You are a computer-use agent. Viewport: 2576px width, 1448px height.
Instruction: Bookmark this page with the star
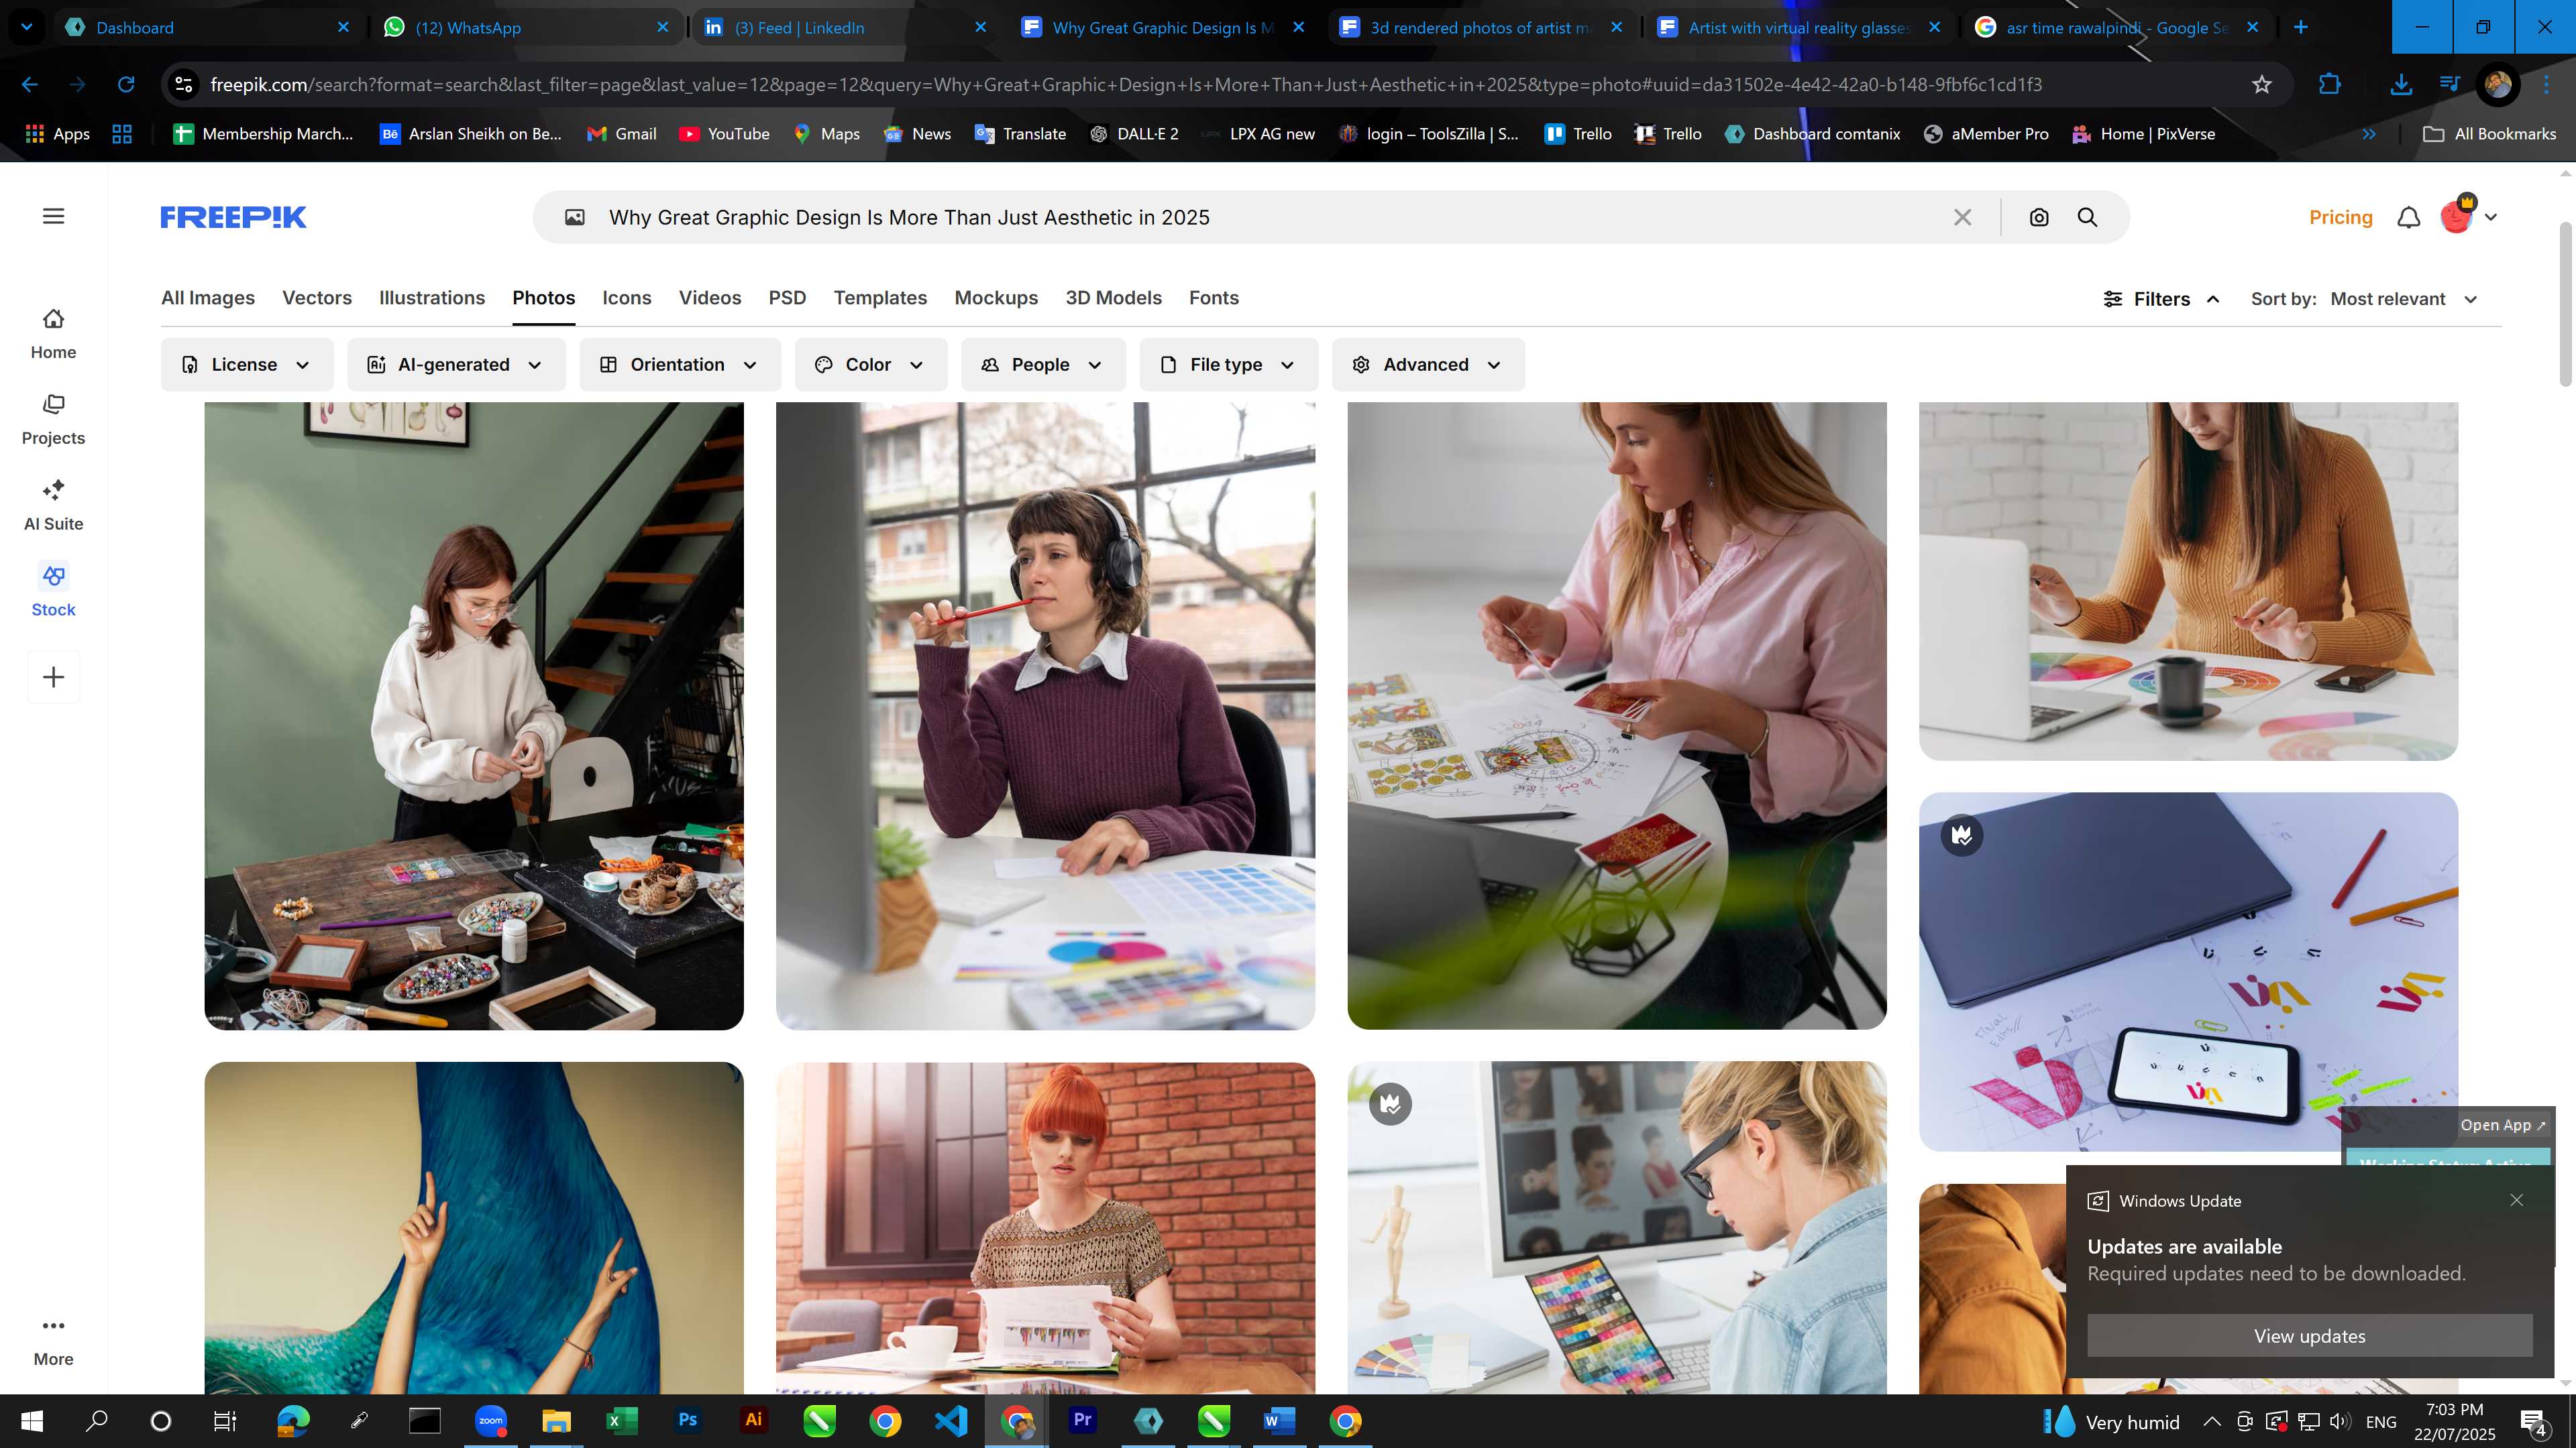(x=2262, y=85)
